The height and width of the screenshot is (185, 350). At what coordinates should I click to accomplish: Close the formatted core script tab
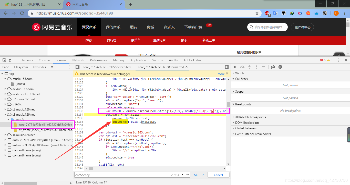tap(187, 67)
